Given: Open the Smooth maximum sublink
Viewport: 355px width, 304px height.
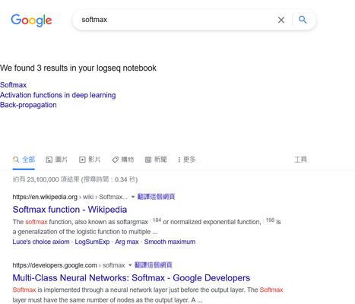Looking at the screenshot, I should pos(170,242).
